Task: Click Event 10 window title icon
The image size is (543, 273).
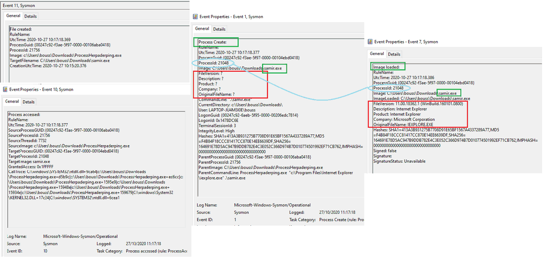Action: pos(5,89)
